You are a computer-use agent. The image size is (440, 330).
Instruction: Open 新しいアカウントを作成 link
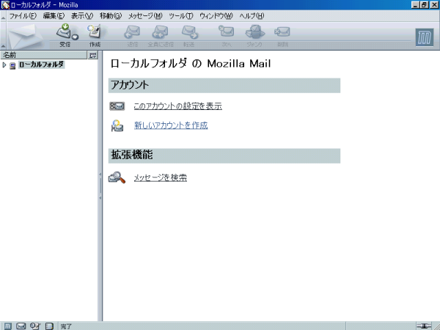pyautogui.click(x=171, y=125)
